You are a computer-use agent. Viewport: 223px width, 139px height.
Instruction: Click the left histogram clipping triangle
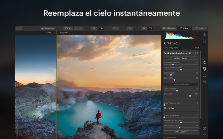point(165,32)
